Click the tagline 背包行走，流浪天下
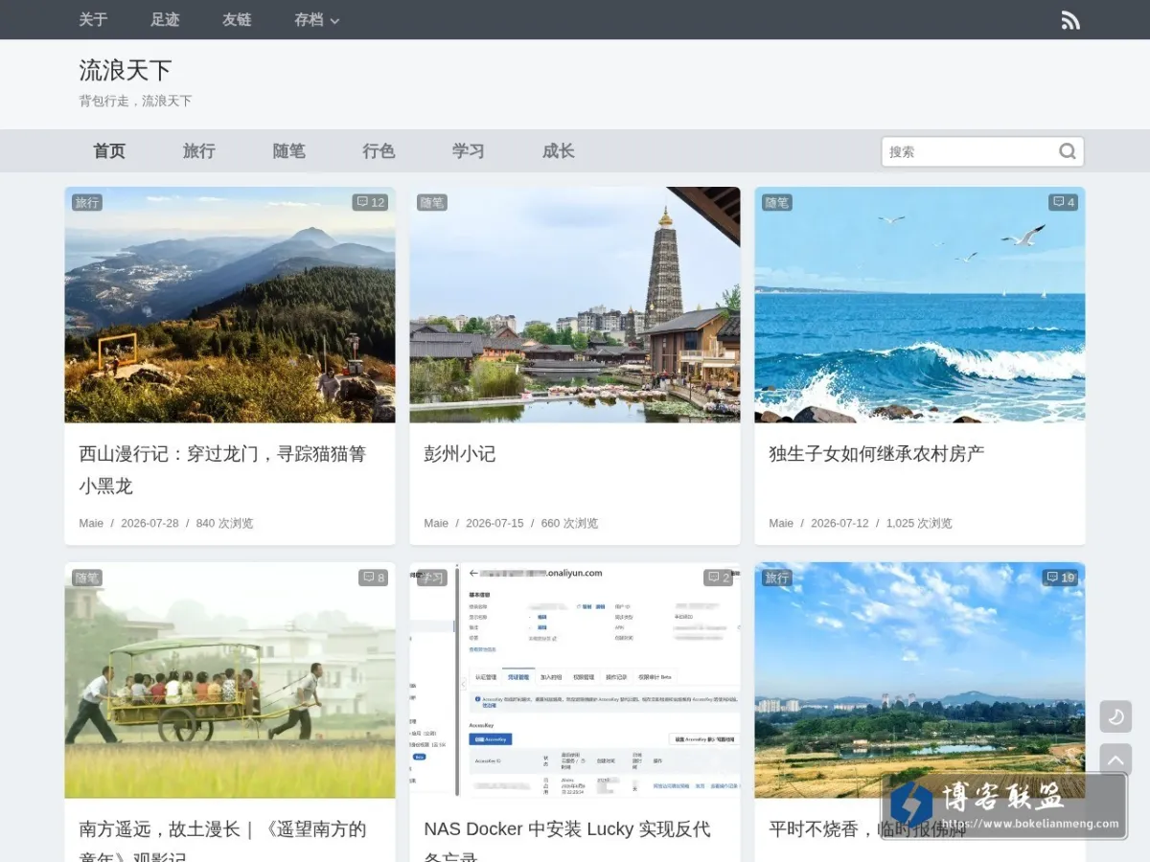The height and width of the screenshot is (862, 1150). 135,101
